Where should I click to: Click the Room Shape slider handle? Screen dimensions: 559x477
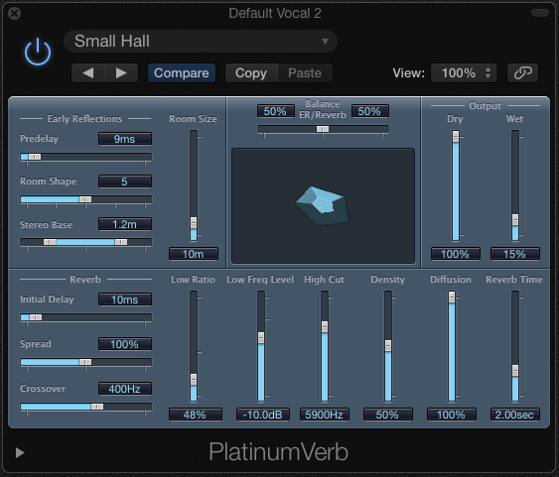(x=85, y=199)
